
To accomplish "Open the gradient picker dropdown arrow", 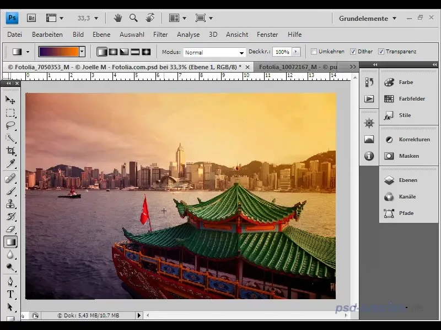I will coord(82,52).
